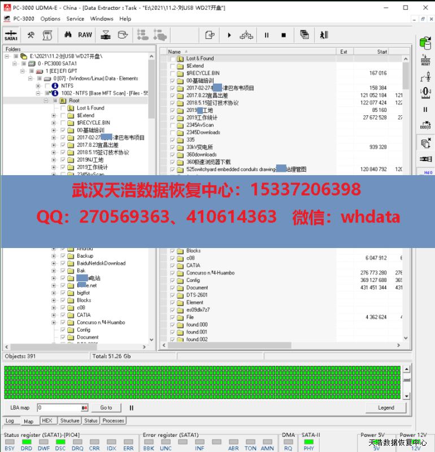Open the Service menu
The height and width of the screenshot is (452, 435).
(75, 19)
